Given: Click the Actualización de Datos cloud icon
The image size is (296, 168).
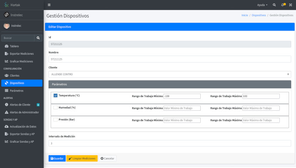Looking at the screenshot, I should coord(7,126).
